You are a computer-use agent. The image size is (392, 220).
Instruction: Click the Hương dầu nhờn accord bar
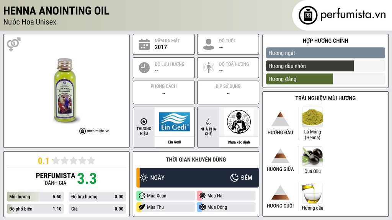325,66
